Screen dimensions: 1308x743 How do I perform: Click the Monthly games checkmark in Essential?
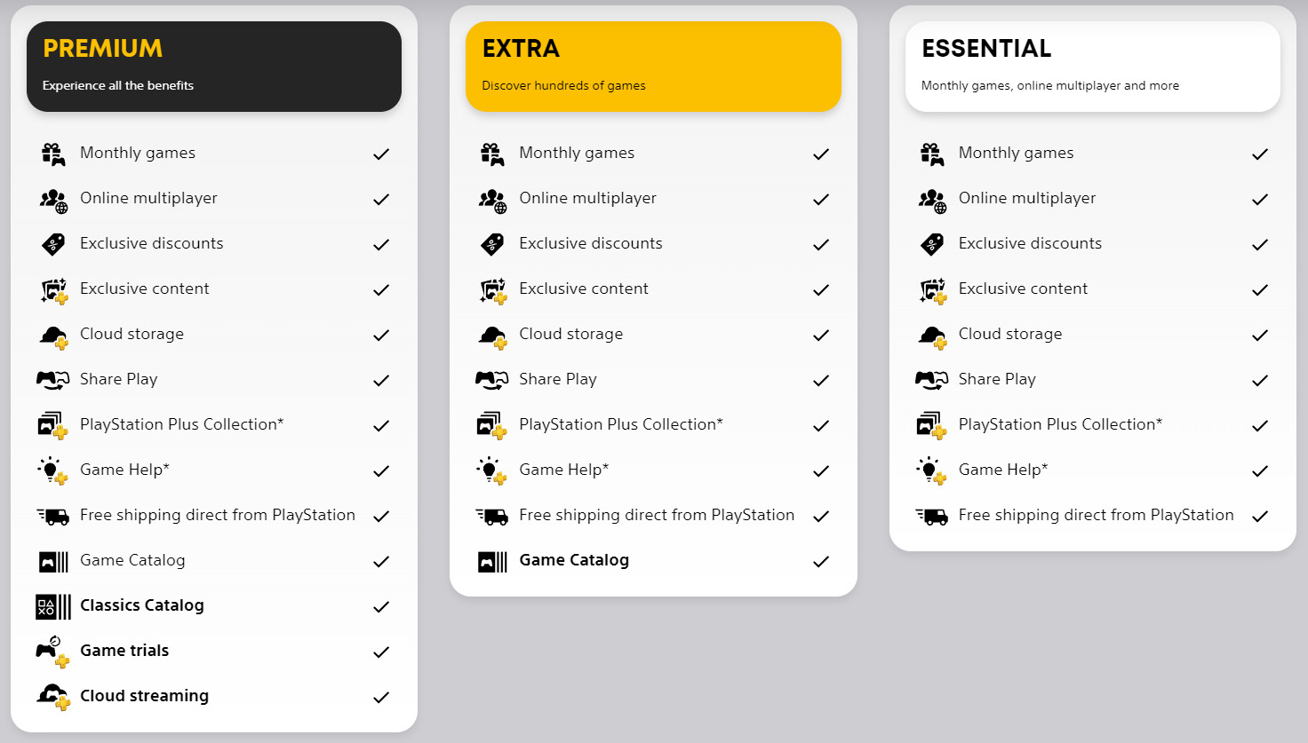point(1260,154)
